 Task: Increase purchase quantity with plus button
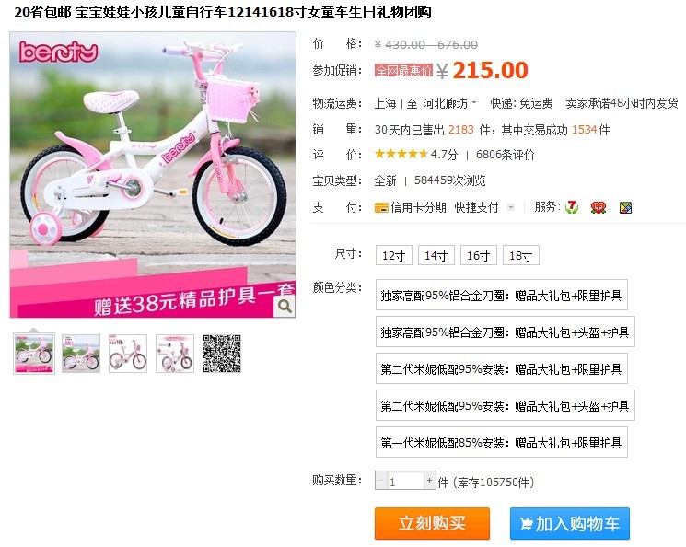point(430,480)
